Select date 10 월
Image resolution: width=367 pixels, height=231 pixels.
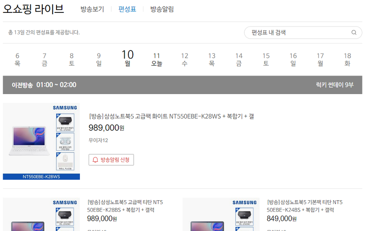pyautogui.click(x=128, y=58)
